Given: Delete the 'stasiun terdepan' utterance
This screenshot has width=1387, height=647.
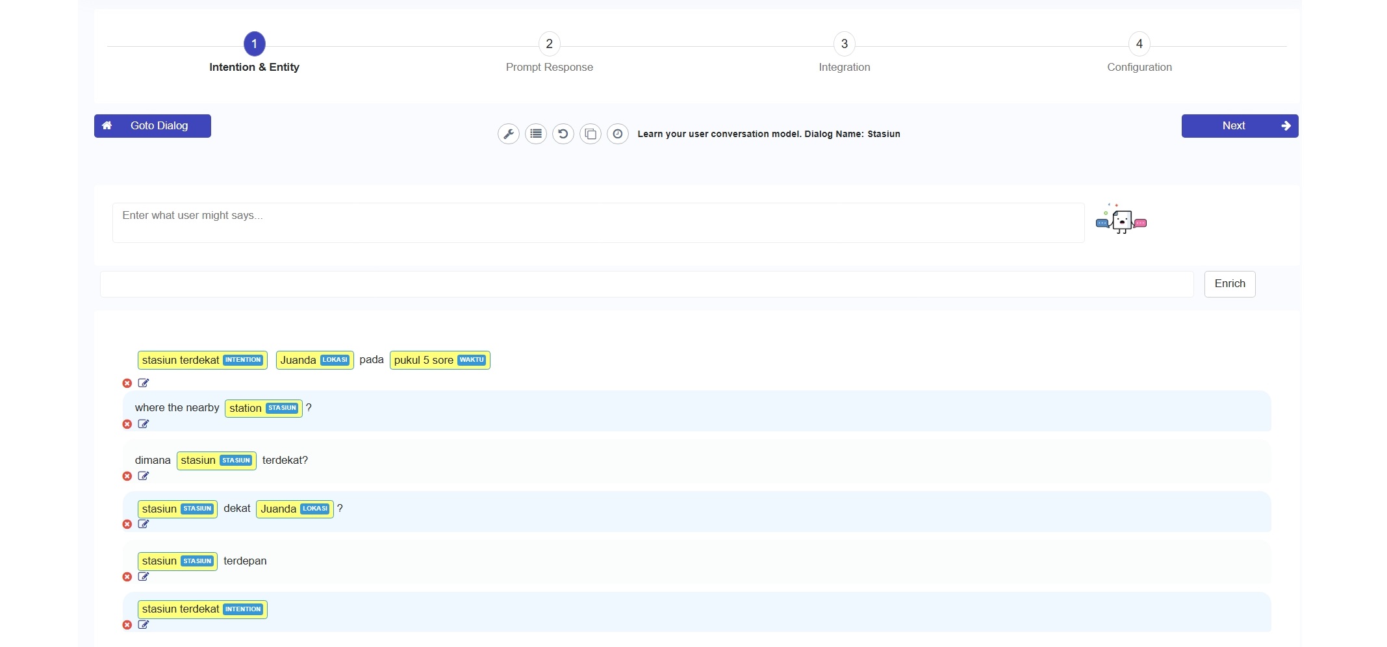Looking at the screenshot, I should point(127,577).
